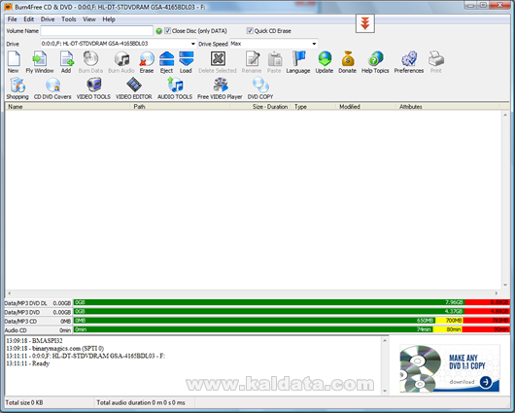This screenshot has height=413, width=515.
Task: Click the Fly Window toolbar icon
Action: click(x=40, y=62)
